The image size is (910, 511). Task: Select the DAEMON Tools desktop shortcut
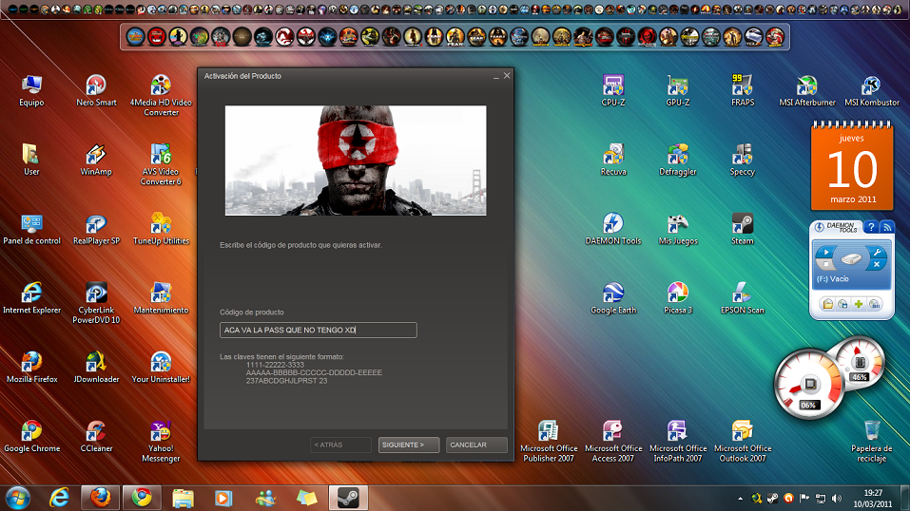pos(613,230)
